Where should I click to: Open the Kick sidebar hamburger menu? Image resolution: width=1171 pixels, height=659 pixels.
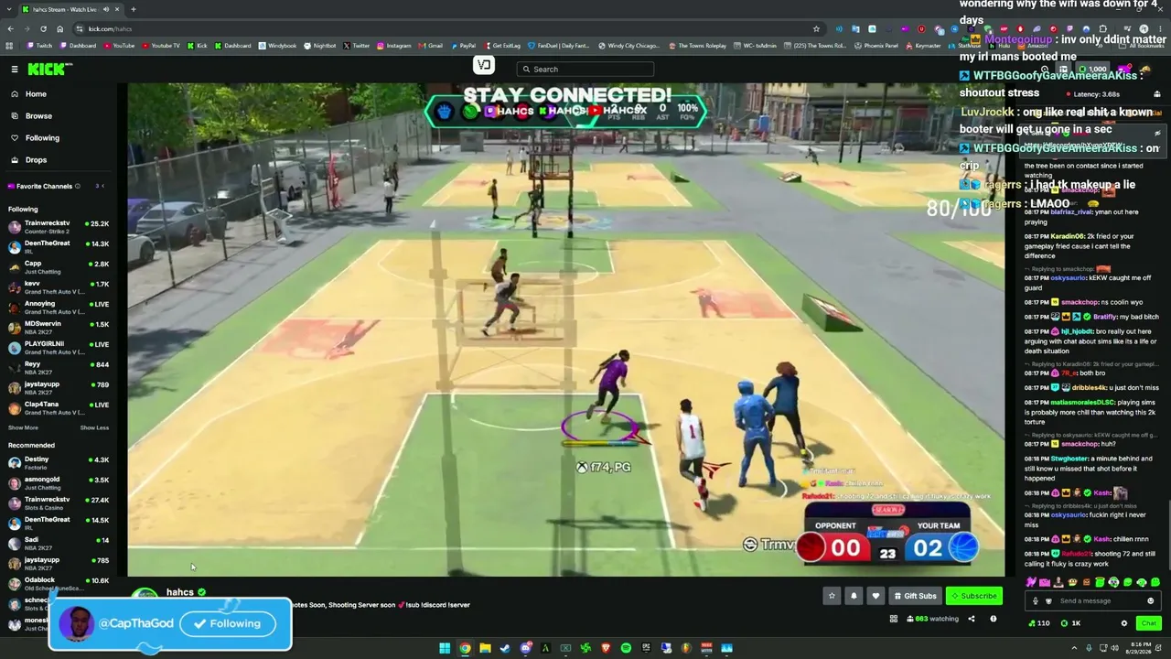15,69
